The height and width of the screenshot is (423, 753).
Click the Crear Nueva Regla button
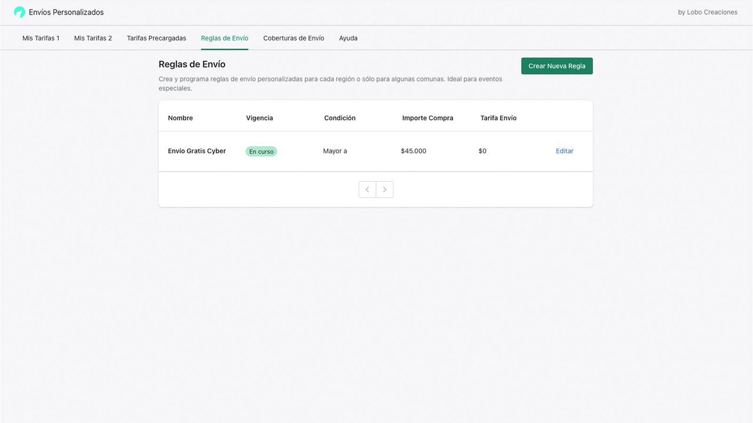coord(557,66)
